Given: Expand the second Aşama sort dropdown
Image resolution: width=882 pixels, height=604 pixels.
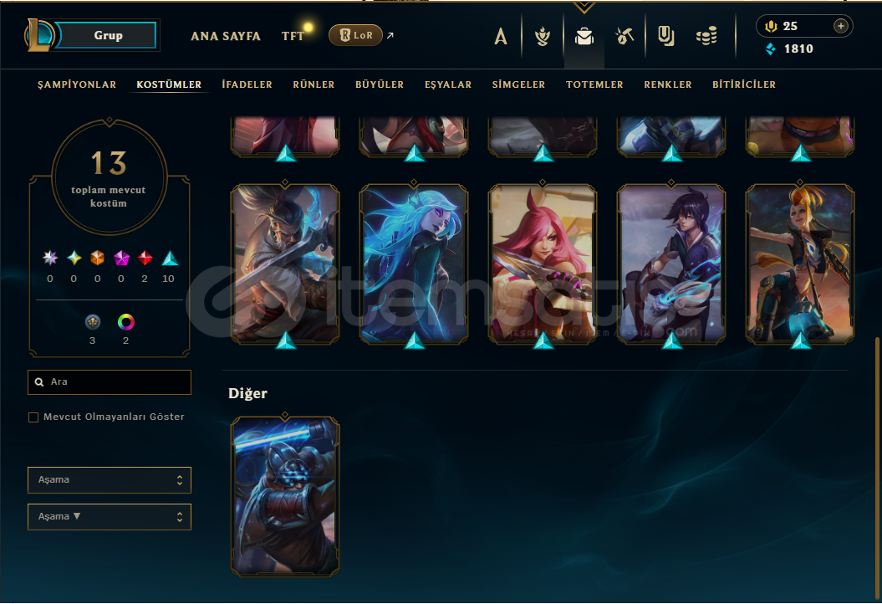Looking at the screenshot, I should point(110,517).
